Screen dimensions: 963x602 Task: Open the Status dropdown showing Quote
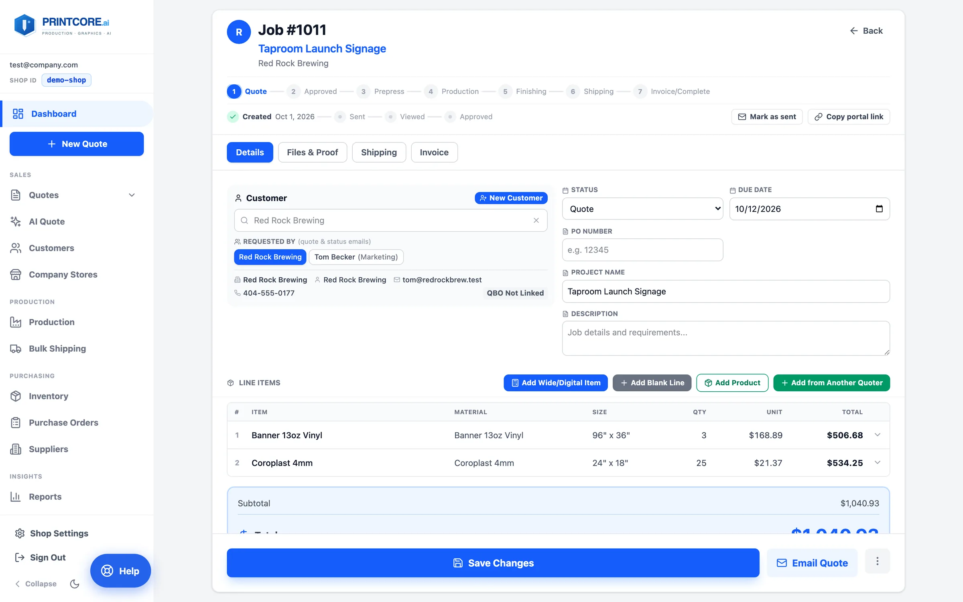pyautogui.click(x=642, y=209)
